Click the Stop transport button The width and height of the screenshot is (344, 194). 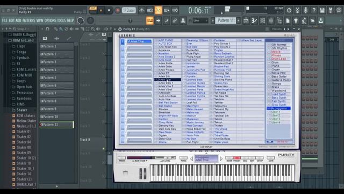(109, 10)
